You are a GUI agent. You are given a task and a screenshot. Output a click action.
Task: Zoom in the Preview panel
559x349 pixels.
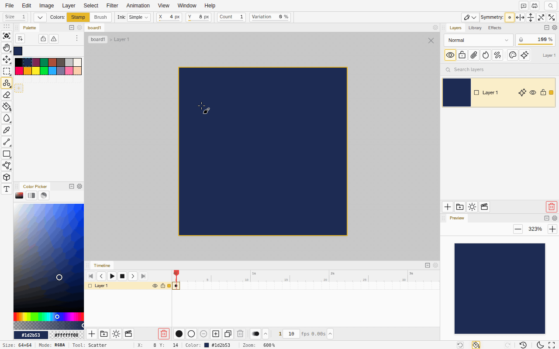point(552,229)
